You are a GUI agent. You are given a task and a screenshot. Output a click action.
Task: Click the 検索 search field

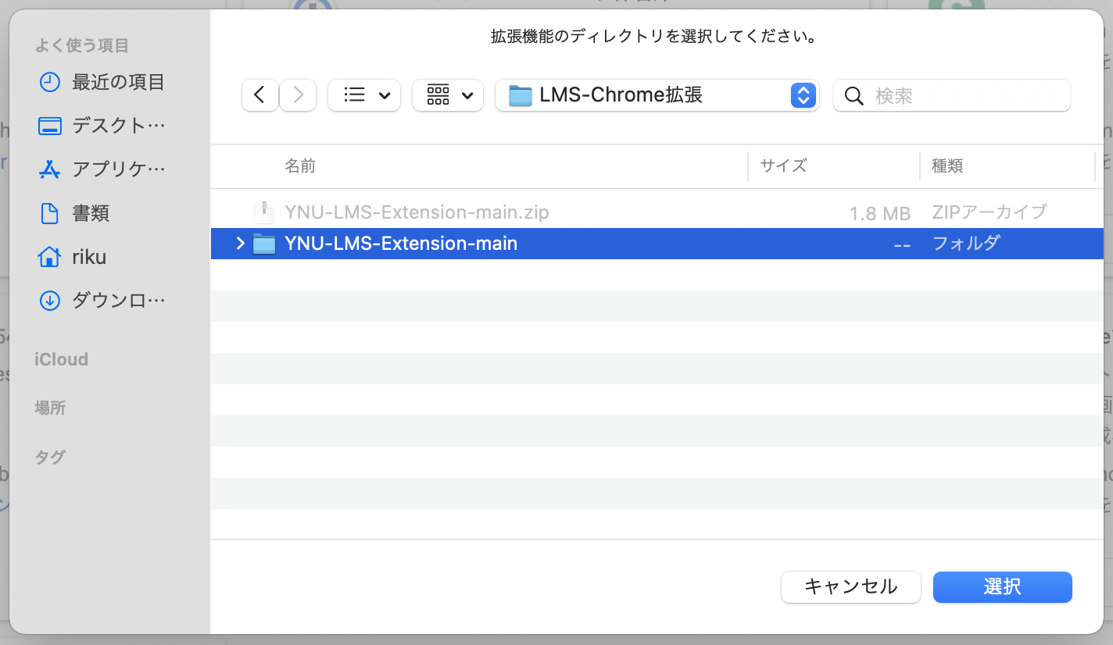point(952,95)
